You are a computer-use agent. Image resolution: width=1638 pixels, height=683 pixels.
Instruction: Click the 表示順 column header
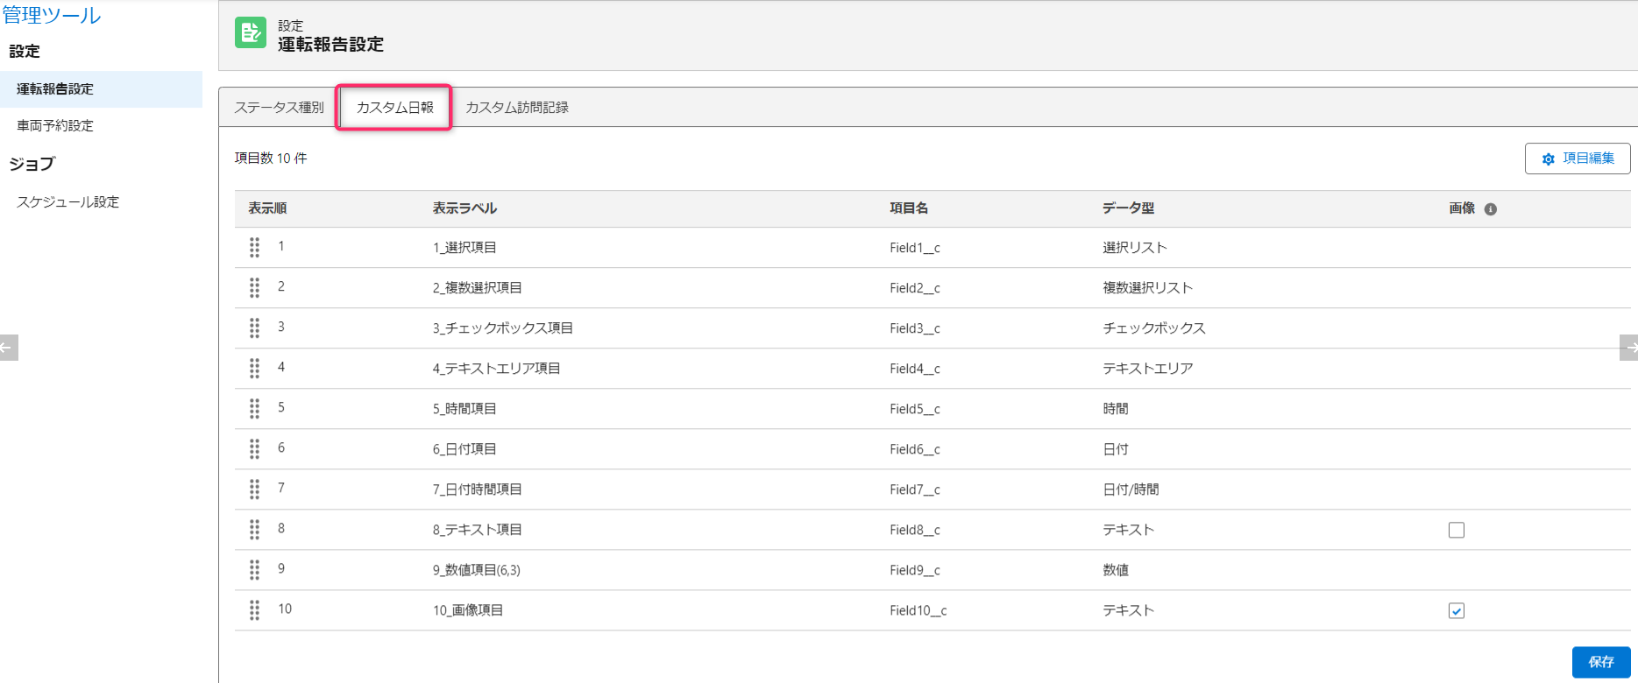click(267, 208)
